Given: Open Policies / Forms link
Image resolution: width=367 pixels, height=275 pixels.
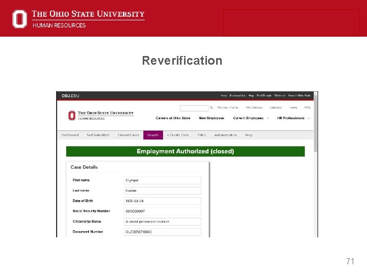Looking at the screenshot, I should point(228,107).
